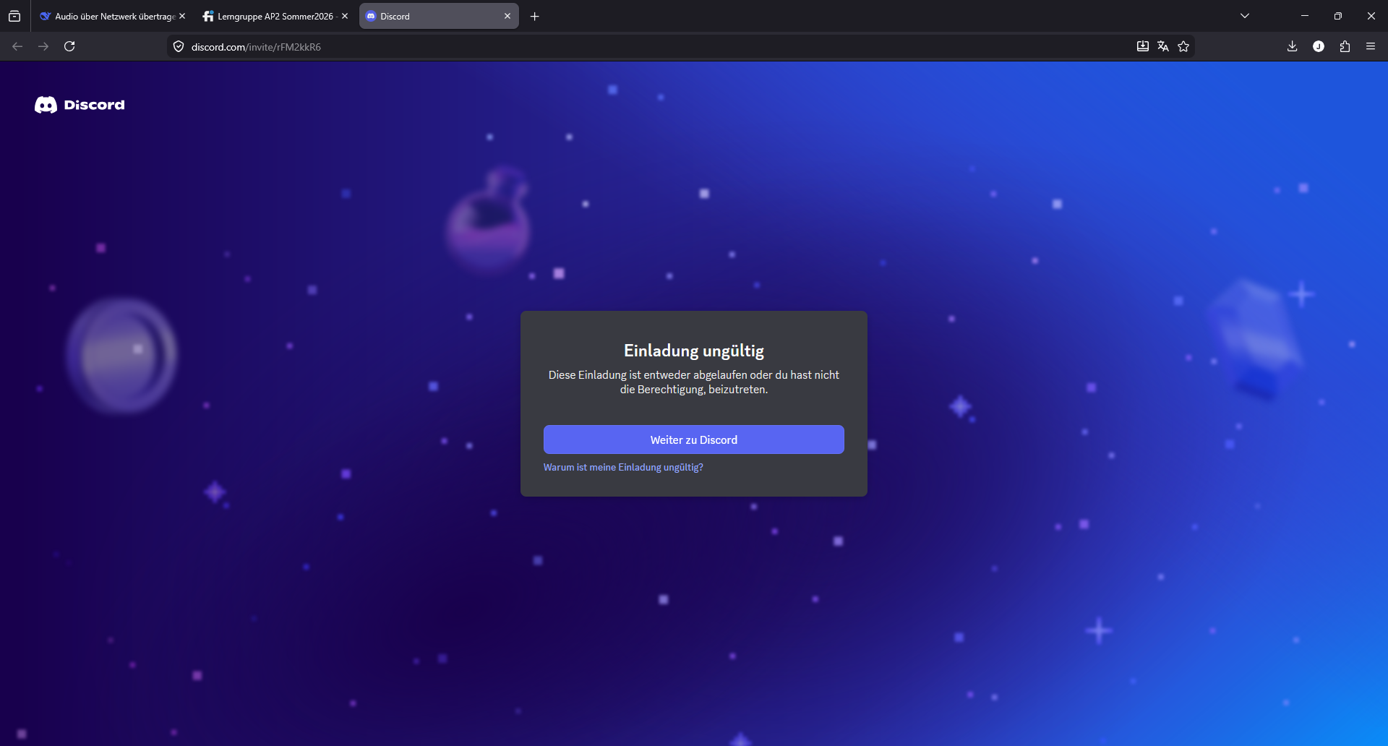
Task: Open the recent browsing view button
Action: point(14,16)
